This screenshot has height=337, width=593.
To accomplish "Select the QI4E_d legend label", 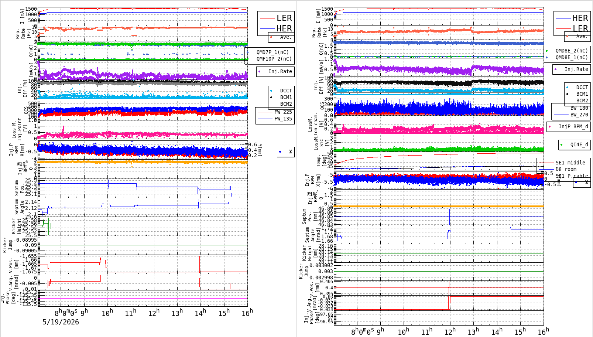I will click(579, 144).
